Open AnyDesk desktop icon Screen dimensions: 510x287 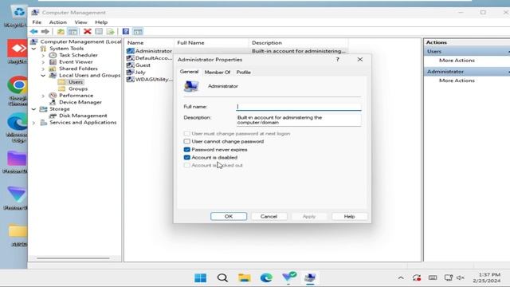click(x=18, y=49)
